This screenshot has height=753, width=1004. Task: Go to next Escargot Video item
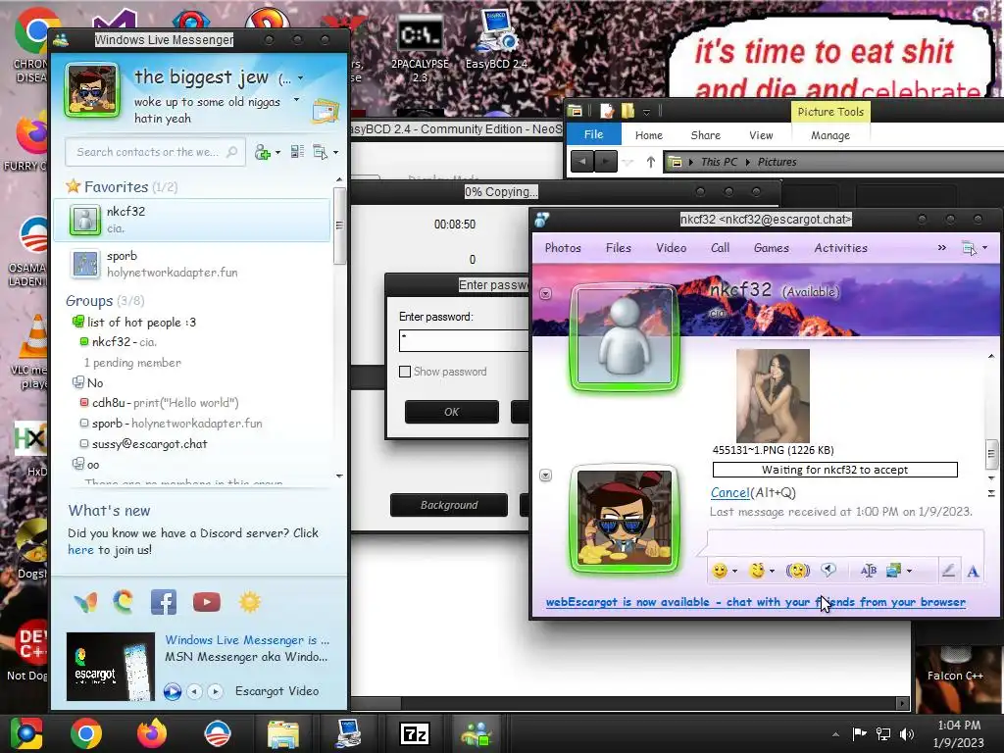pyautogui.click(x=216, y=691)
